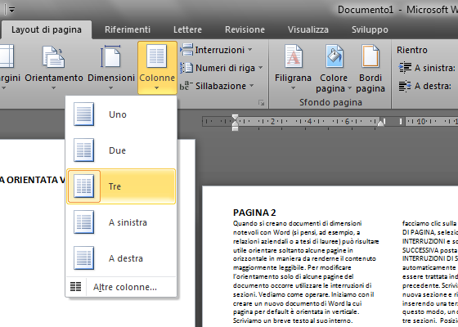The height and width of the screenshot is (327, 458).
Task: Choose the Uno single-column layout icon
Action: click(83, 114)
